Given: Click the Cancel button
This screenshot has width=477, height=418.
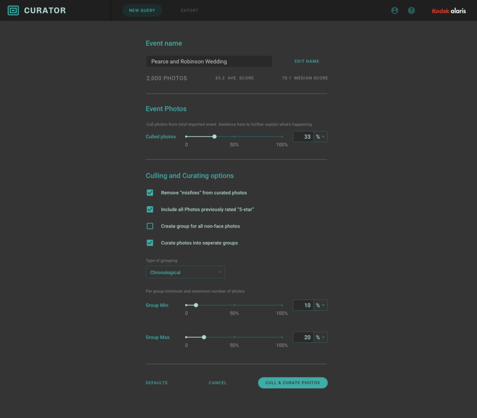Looking at the screenshot, I should 218,383.
